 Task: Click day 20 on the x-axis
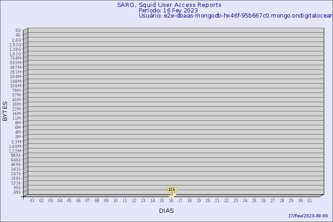tap(208, 201)
